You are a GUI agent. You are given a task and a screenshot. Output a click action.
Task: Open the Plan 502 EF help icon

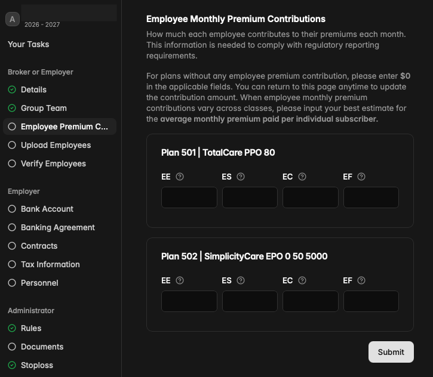pos(361,280)
